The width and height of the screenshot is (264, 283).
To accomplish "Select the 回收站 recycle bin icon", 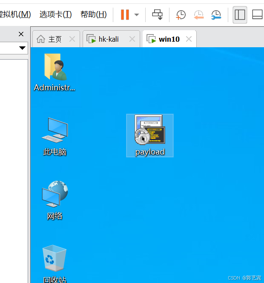I will [55, 264].
